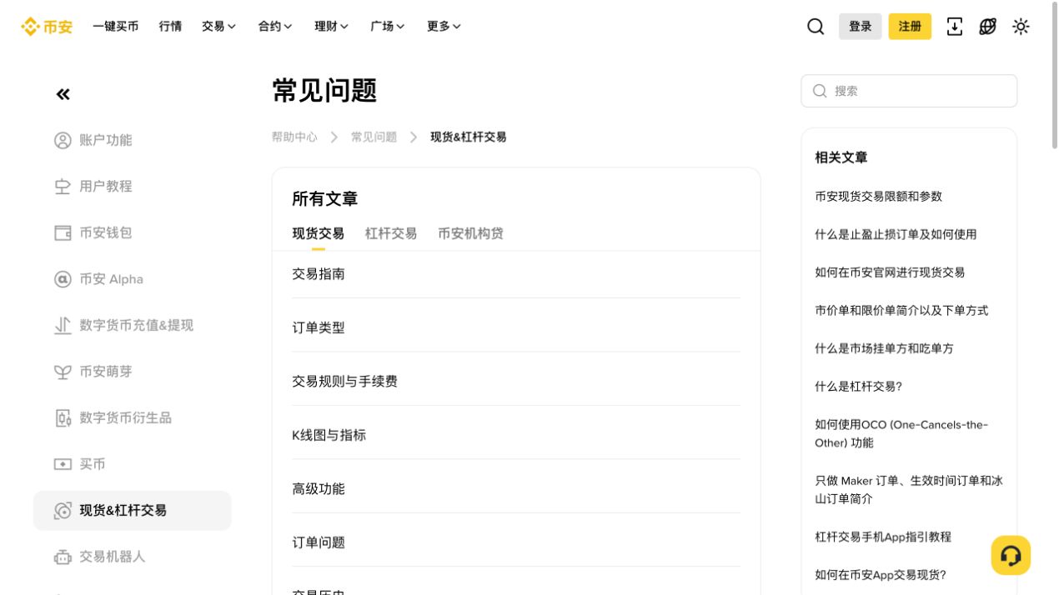The height and width of the screenshot is (595, 1059).
Task: Open the 高级功能 category
Action: point(516,489)
